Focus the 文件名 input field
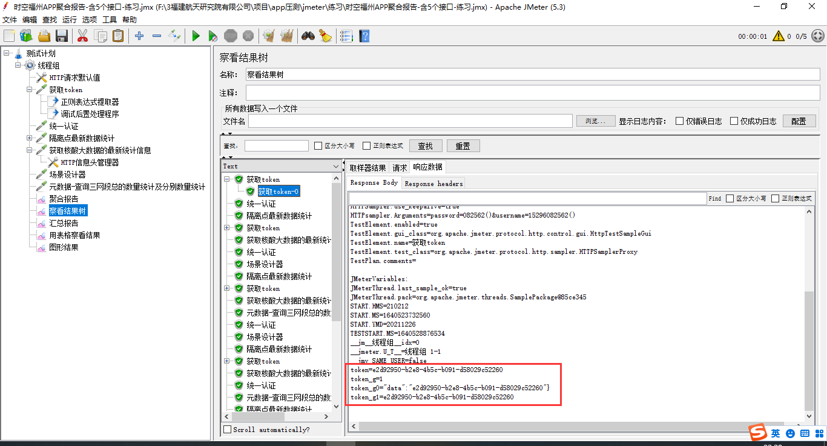The height and width of the screenshot is (446, 827). [x=410, y=121]
